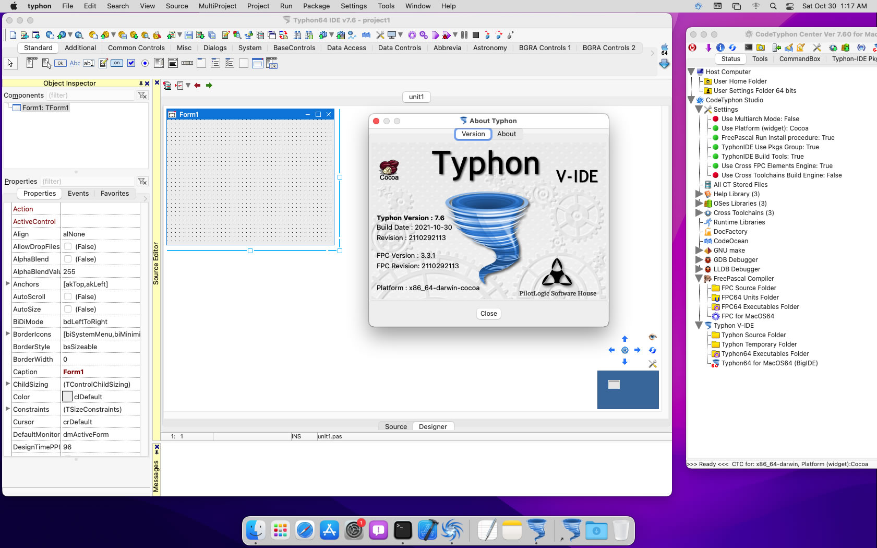Click the green forward arrow in source editor toolbar
This screenshot has width=877, height=548.
[209, 86]
